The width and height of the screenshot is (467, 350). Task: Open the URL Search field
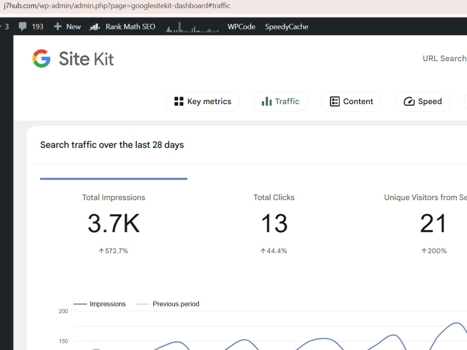[x=445, y=58]
